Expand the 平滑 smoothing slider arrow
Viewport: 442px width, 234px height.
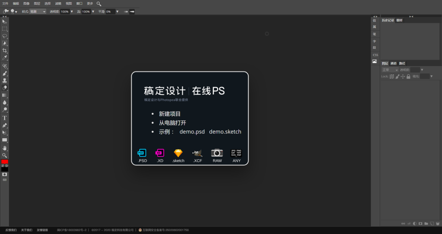coord(117,11)
